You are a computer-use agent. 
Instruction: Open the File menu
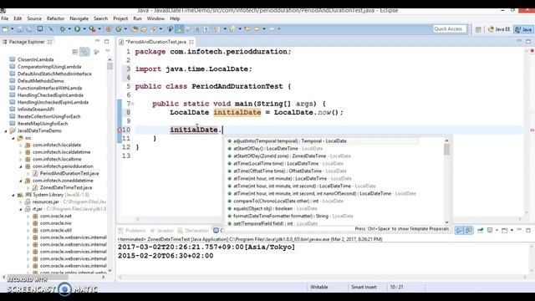5,18
